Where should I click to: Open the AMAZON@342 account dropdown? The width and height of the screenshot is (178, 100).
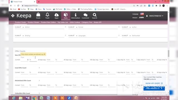point(155,16)
